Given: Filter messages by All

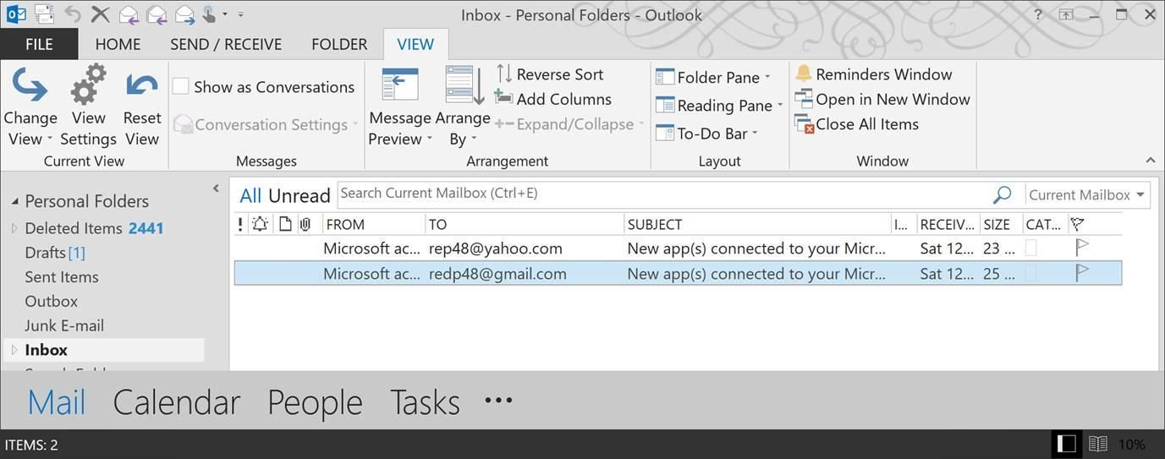Looking at the screenshot, I should click(x=250, y=196).
